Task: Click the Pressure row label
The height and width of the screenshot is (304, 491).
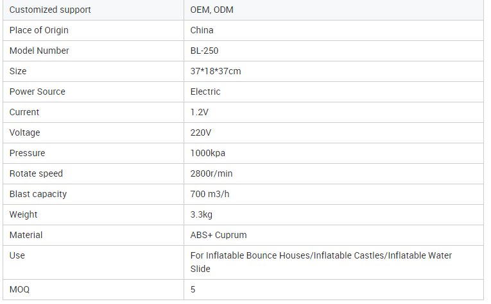Action: coord(27,153)
